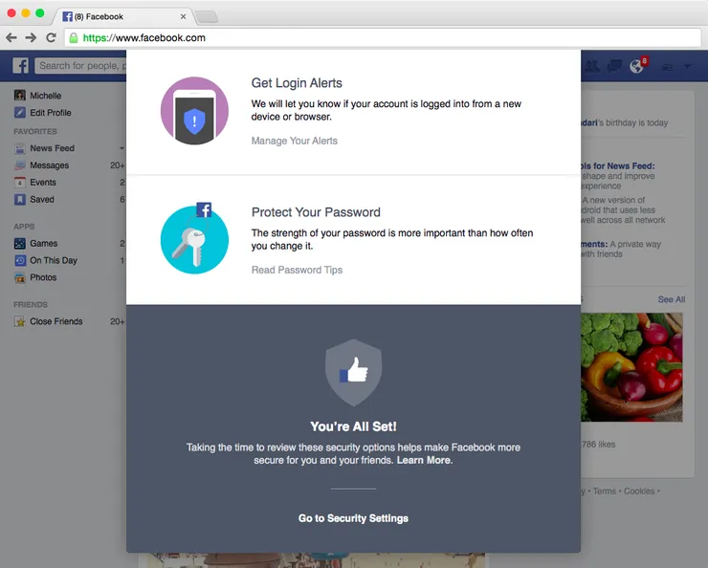The height and width of the screenshot is (568, 708).
Task: Click You're All Set! heading
Action: point(353,426)
